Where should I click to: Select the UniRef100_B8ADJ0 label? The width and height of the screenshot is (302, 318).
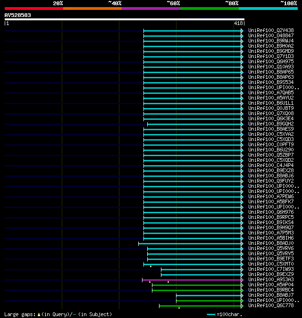[x=271, y=243]
